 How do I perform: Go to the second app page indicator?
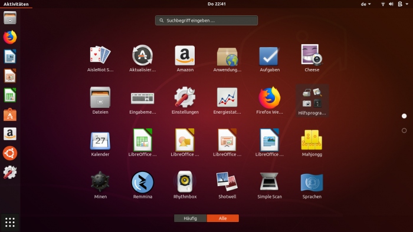[x=404, y=130]
